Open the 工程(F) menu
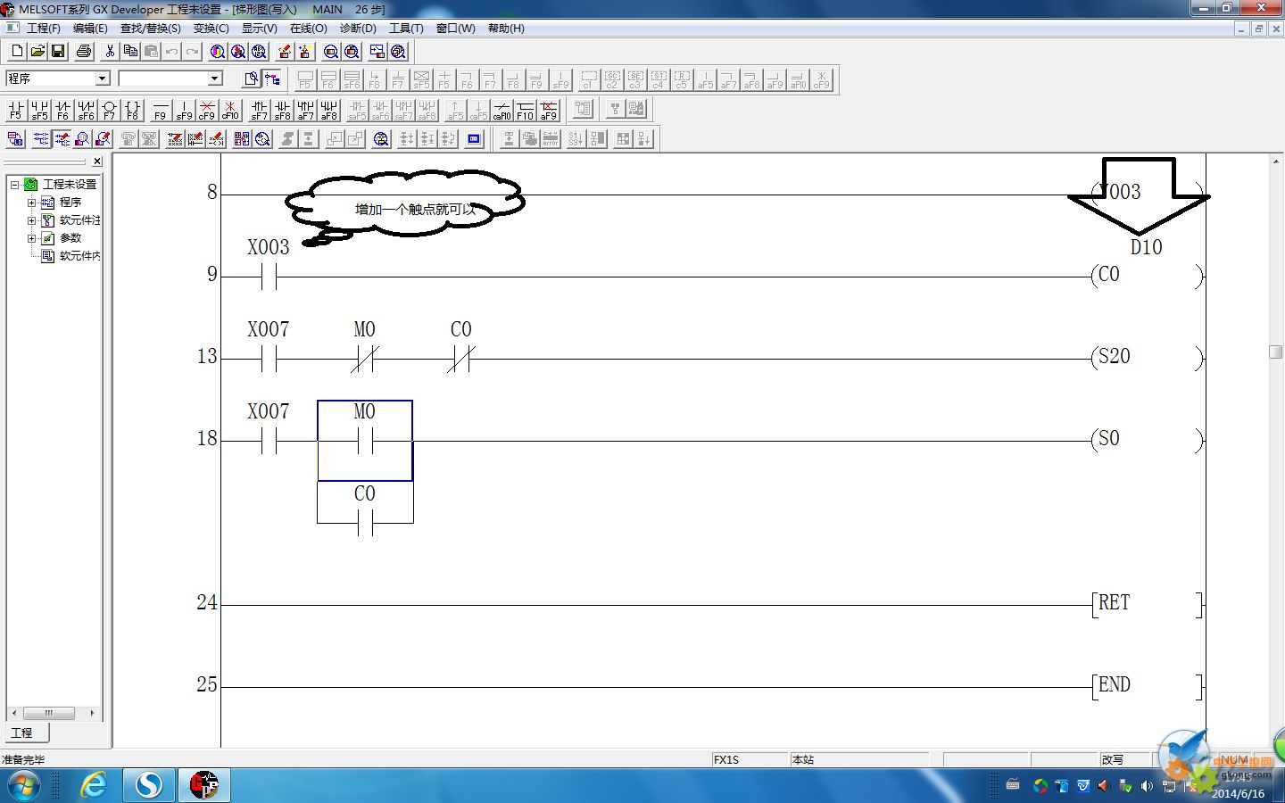 [43, 29]
